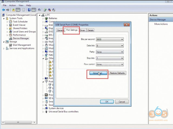Click the System Tools icon

point(7,18)
